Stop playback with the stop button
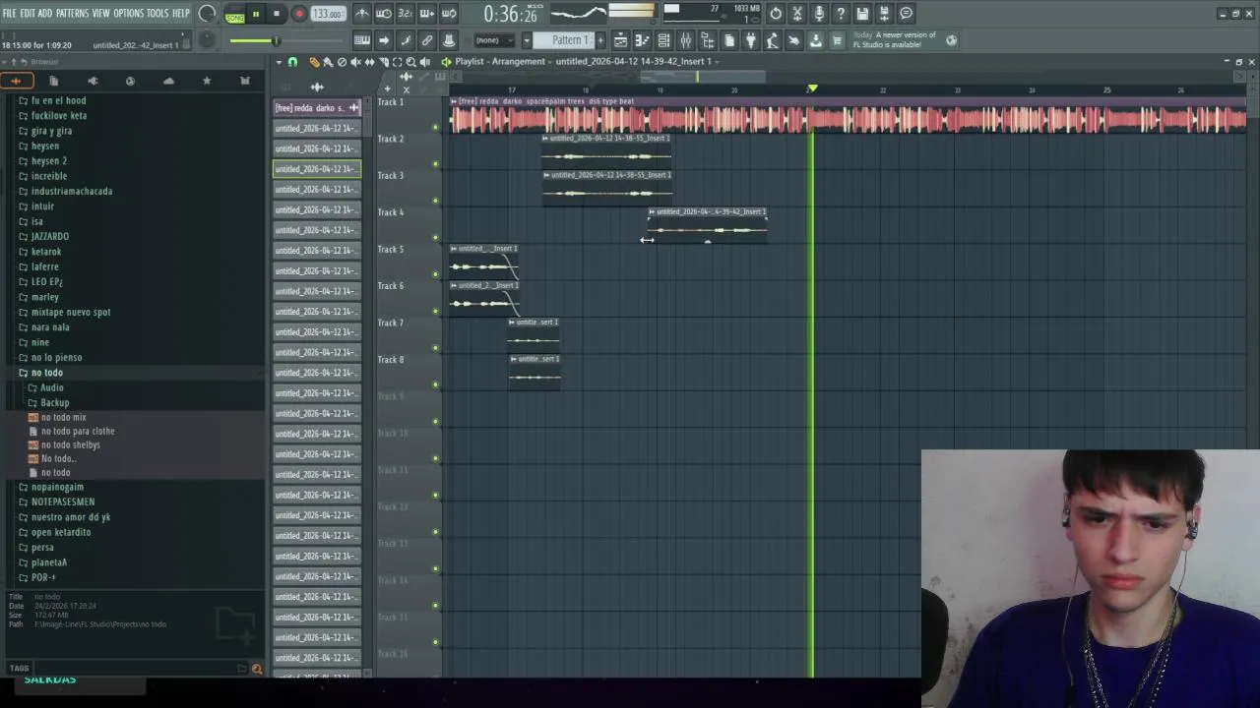Screen dimensions: 1260x708 point(277,14)
